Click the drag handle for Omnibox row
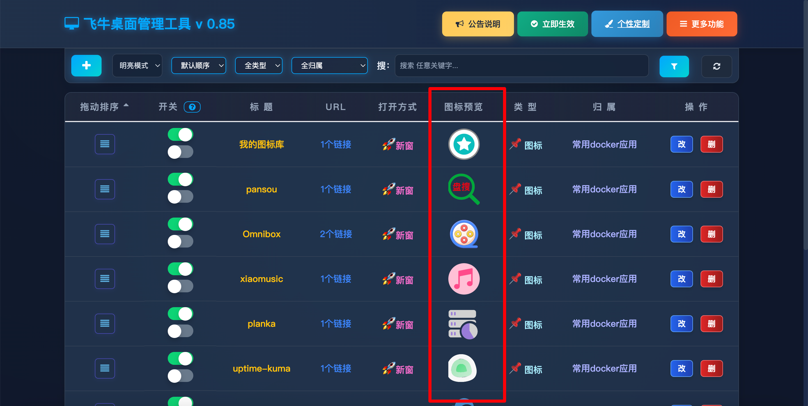 tap(105, 234)
